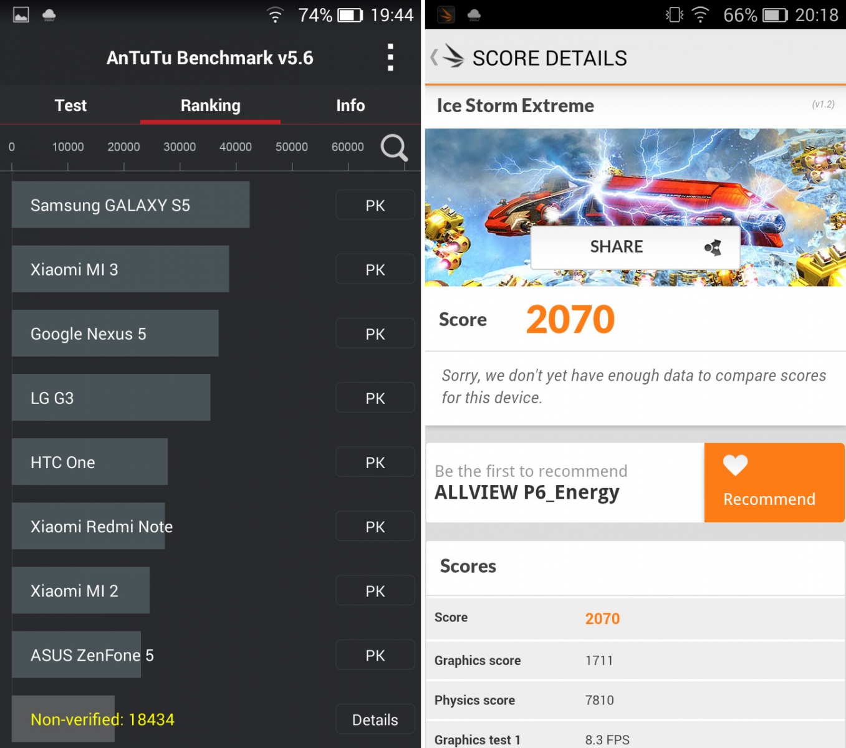Screen dimensions: 846x748
Task: Tap PK next to HTC One
Action: [375, 462]
